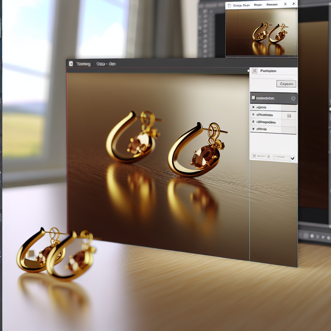Click the outlined button near the panel top
The image size is (331, 331).
[286, 84]
